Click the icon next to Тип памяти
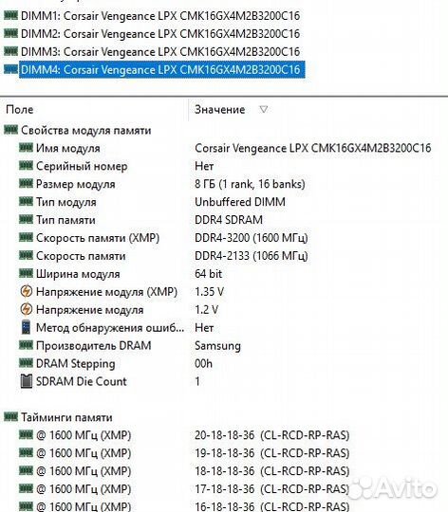Screen dimensions: 448x512 pos(26,219)
